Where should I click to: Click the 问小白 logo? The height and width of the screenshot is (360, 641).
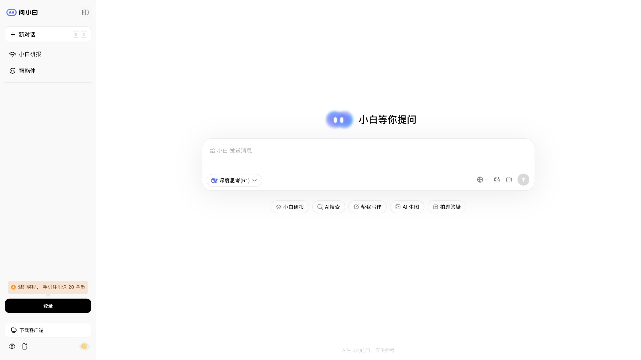(22, 12)
